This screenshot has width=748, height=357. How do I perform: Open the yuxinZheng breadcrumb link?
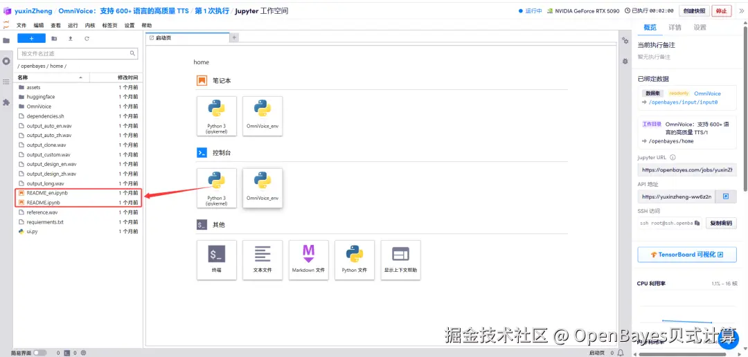pyautogui.click(x=33, y=11)
